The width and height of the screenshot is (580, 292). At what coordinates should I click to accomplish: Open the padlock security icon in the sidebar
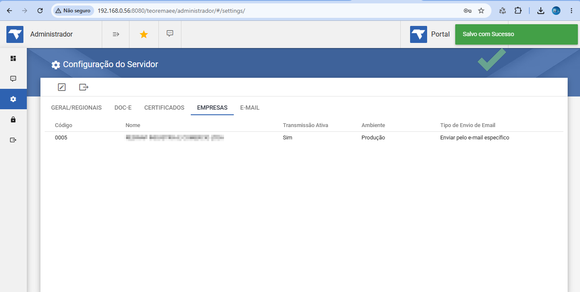pyautogui.click(x=13, y=119)
